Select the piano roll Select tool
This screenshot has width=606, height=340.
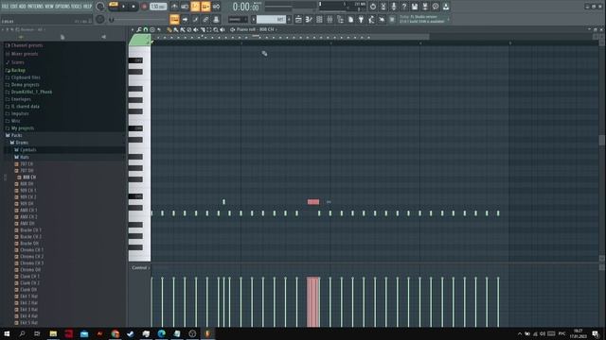pos(209,29)
